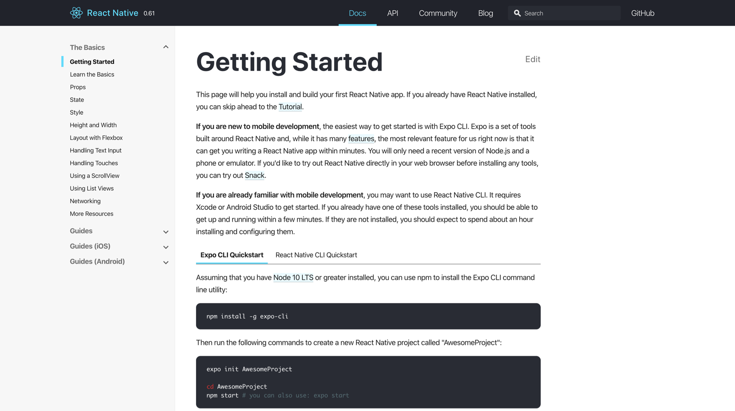Image resolution: width=735 pixels, height=411 pixels.
Task: Collapse The Basics section chevron
Action: (x=166, y=47)
